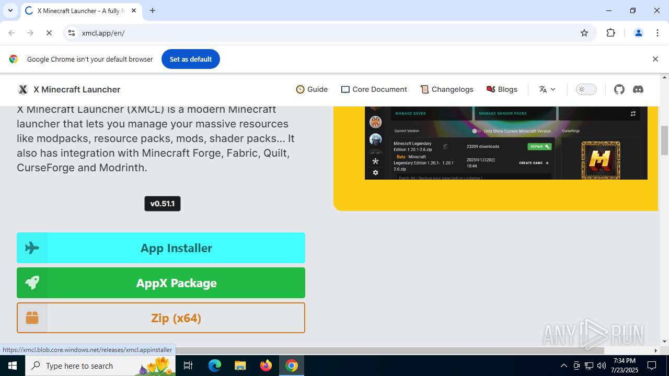Open the Chrome profile avatar icon

coord(638,33)
